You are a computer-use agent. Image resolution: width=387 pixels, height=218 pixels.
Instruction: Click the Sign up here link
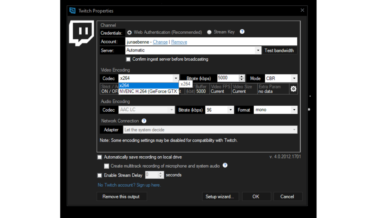(149, 185)
